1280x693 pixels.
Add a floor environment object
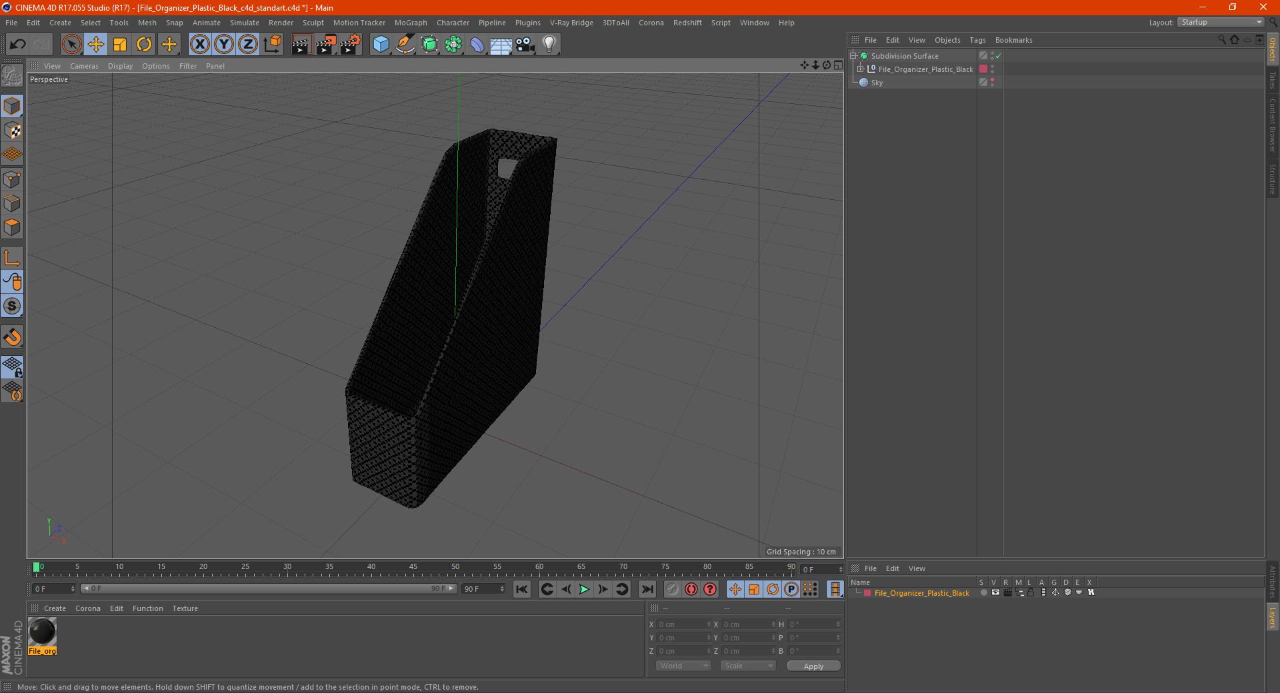click(x=501, y=45)
